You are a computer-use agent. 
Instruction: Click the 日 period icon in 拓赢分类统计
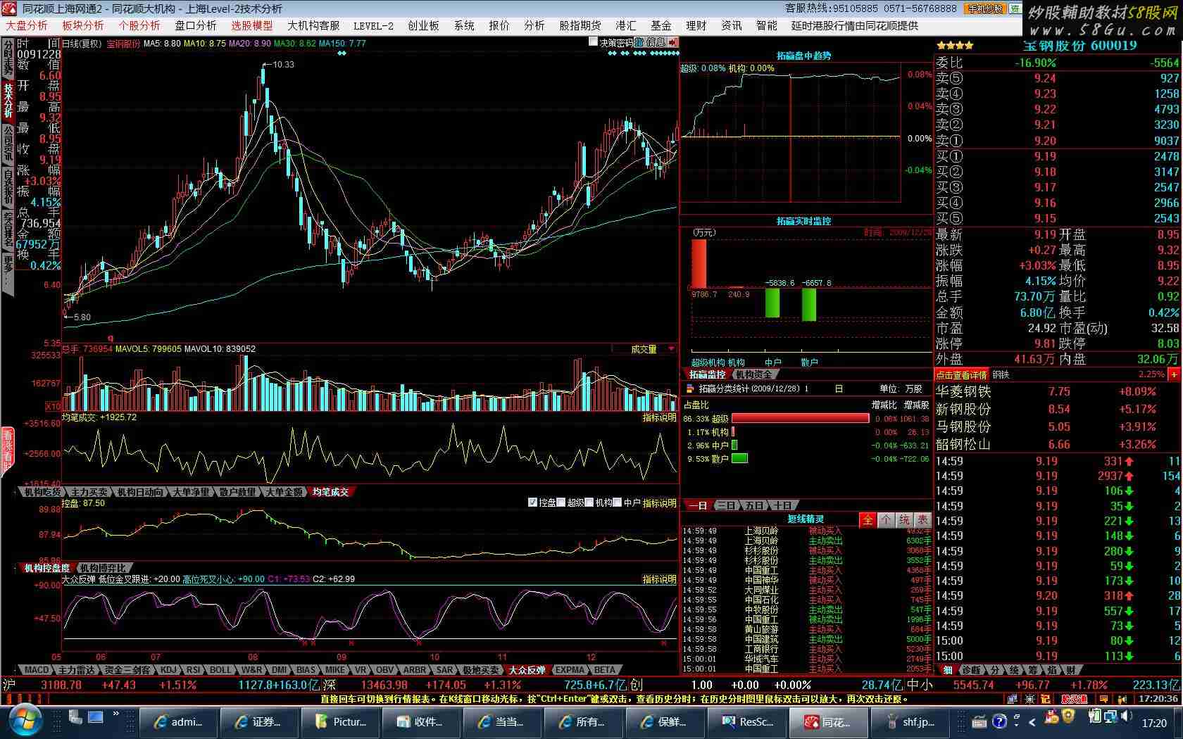tap(839, 389)
